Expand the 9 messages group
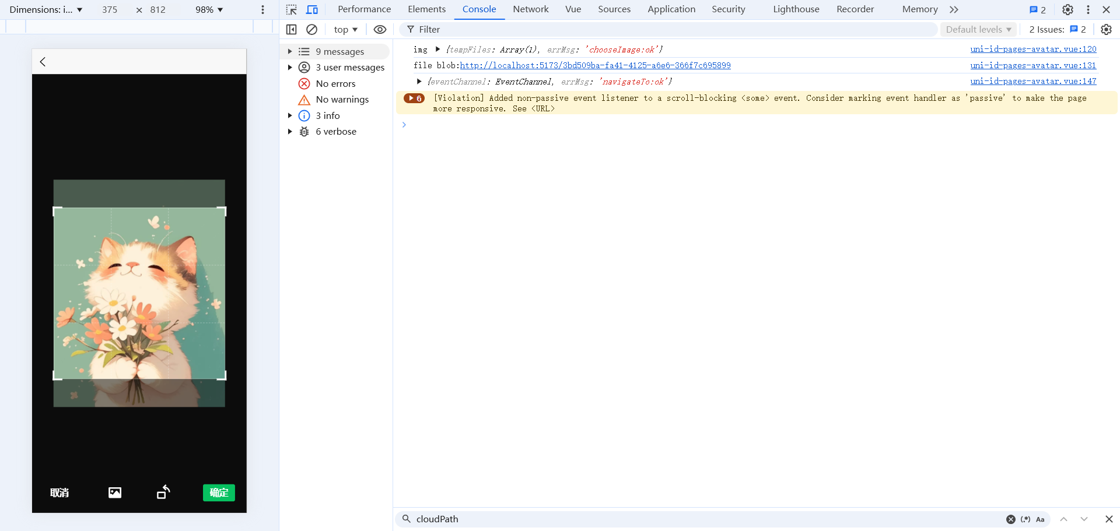This screenshot has width=1120, height=531. (290, 51)
